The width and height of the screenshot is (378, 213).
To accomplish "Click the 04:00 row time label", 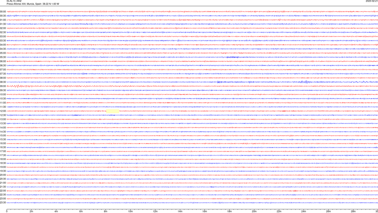I will coord(3,45).
